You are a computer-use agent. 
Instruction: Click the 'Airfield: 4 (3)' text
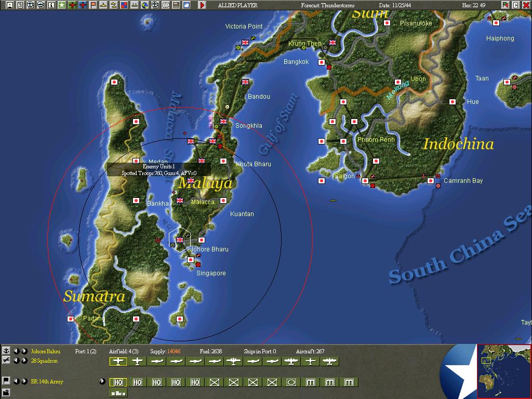[x=124, y=351]
